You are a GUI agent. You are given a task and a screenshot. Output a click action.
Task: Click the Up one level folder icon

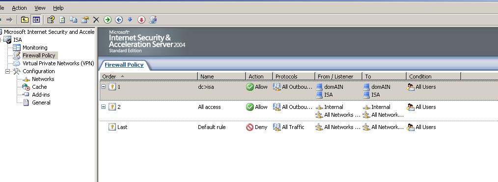[25, 20]
